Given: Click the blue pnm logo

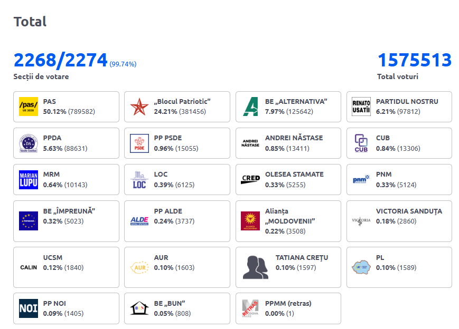Looking at the screenshot, I should point(361,179).
